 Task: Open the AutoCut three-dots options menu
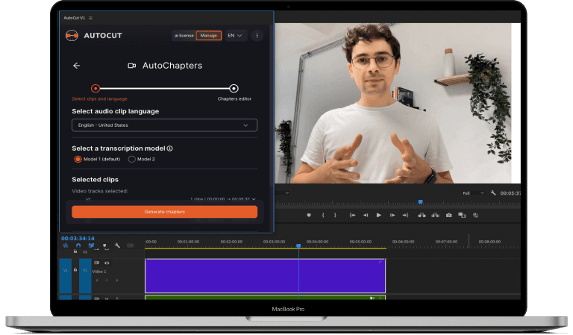point(257,35)
